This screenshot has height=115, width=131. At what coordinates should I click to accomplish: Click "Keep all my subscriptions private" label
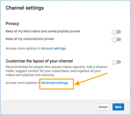click(x=30, y=39)
